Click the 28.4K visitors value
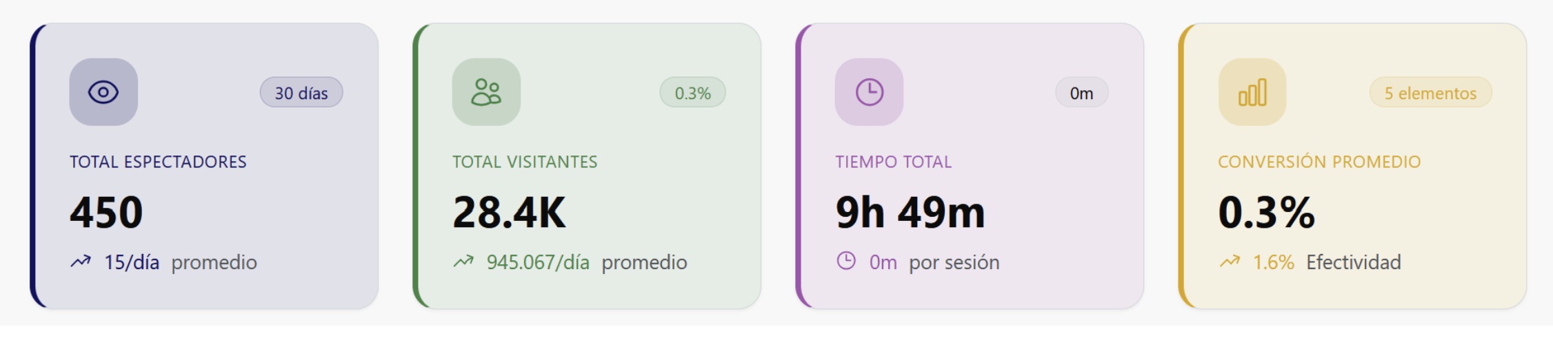 (509, 212)
